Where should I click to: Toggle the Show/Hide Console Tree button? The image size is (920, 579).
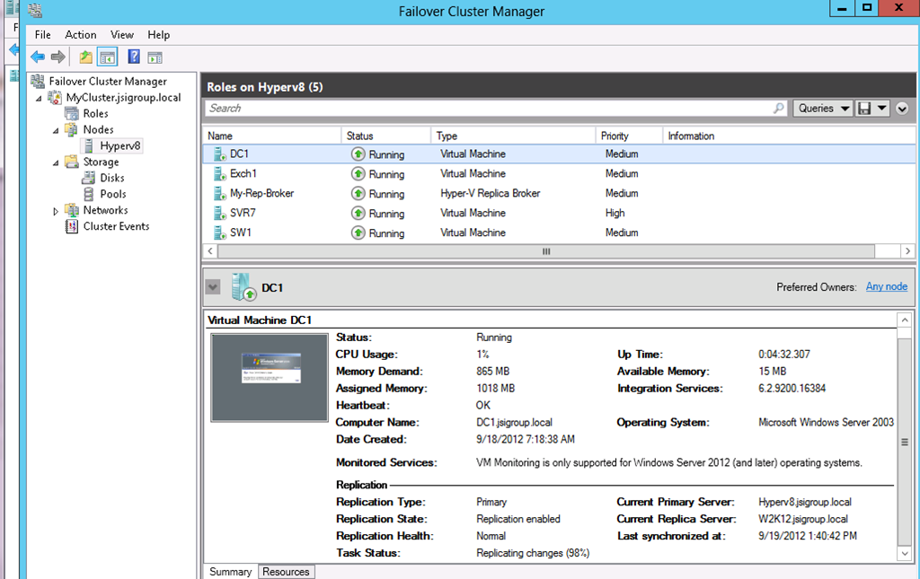(108, 57)
